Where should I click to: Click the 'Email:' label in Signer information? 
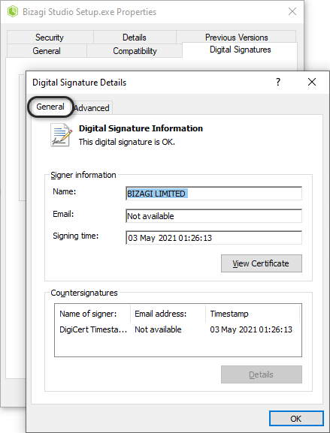coord(63,214)
